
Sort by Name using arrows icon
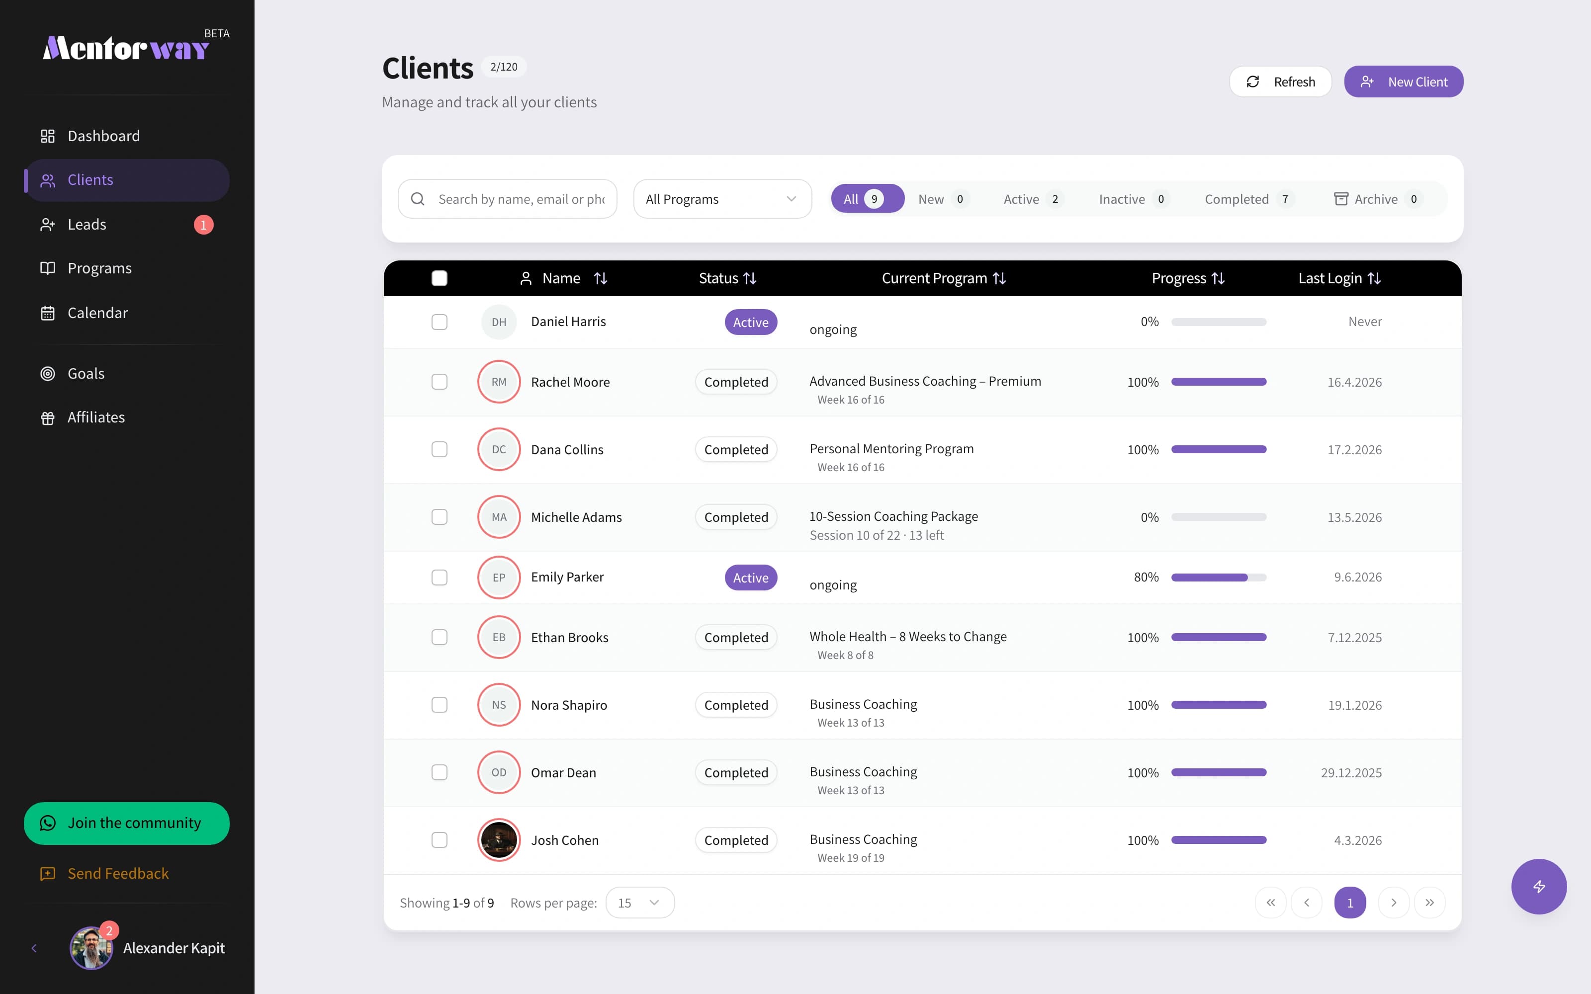pyautogui.click(x=600, y=279)
